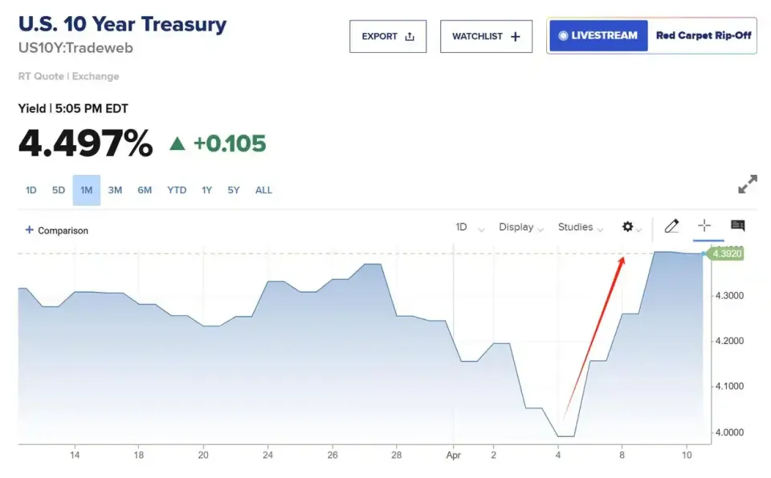Select the ALL time range

[x=263, y=190]
